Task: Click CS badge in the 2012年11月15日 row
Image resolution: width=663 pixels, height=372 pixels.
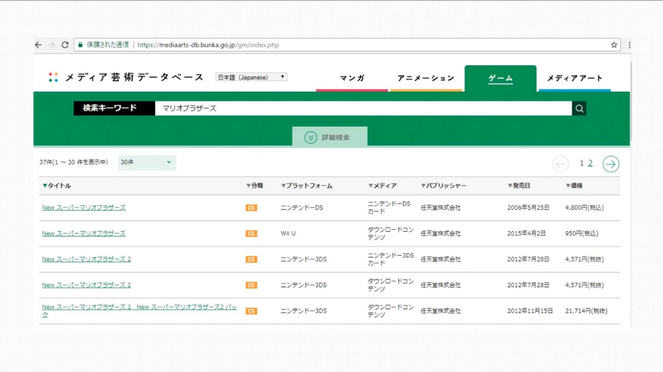Action: coord(251,311)
